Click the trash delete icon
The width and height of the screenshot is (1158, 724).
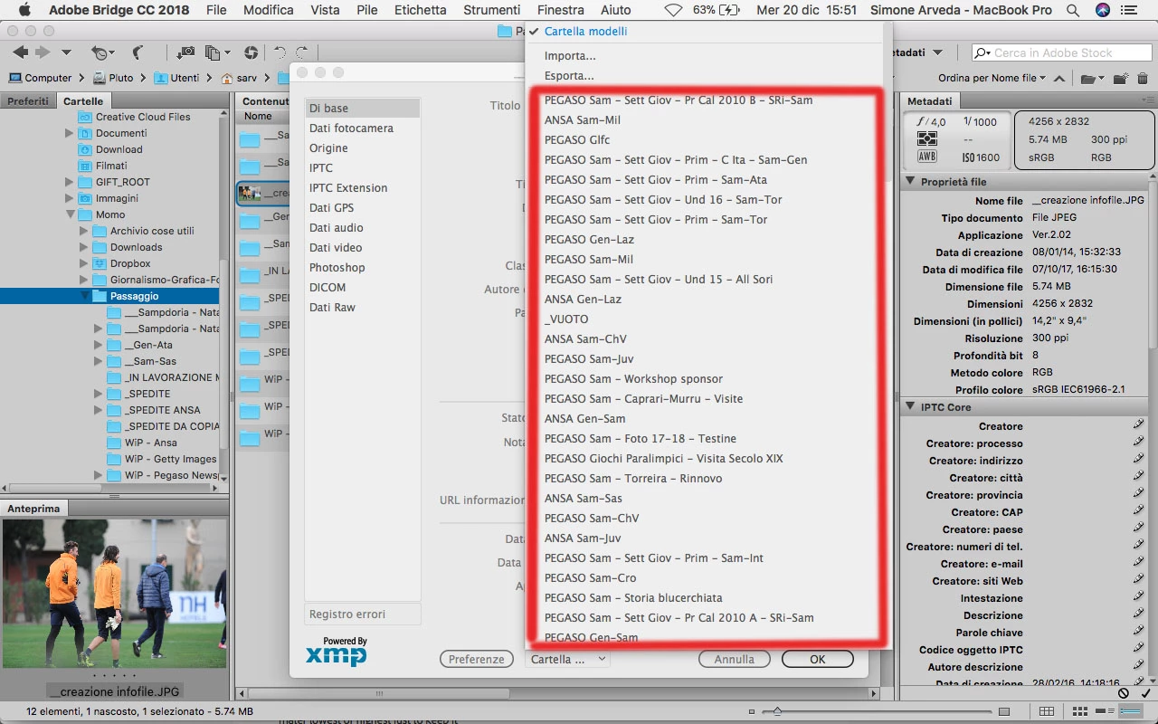point(1143,78)
